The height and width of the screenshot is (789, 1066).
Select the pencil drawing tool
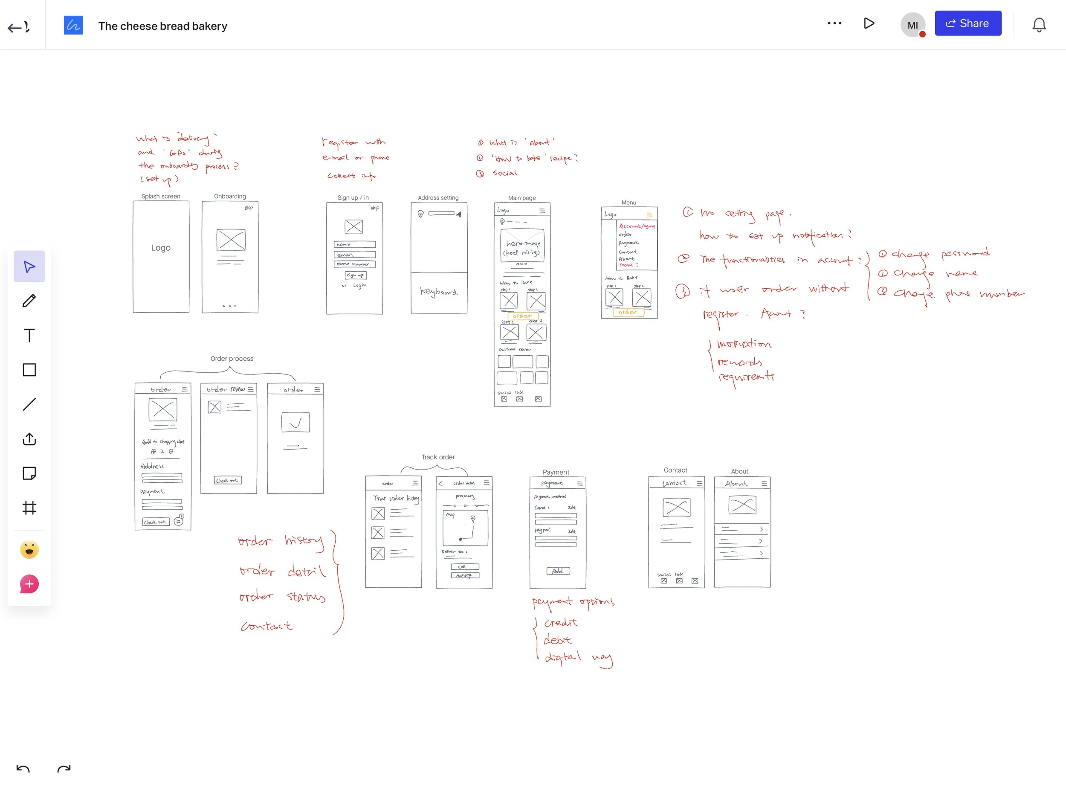pyautogui.click(x=29, y=301)
